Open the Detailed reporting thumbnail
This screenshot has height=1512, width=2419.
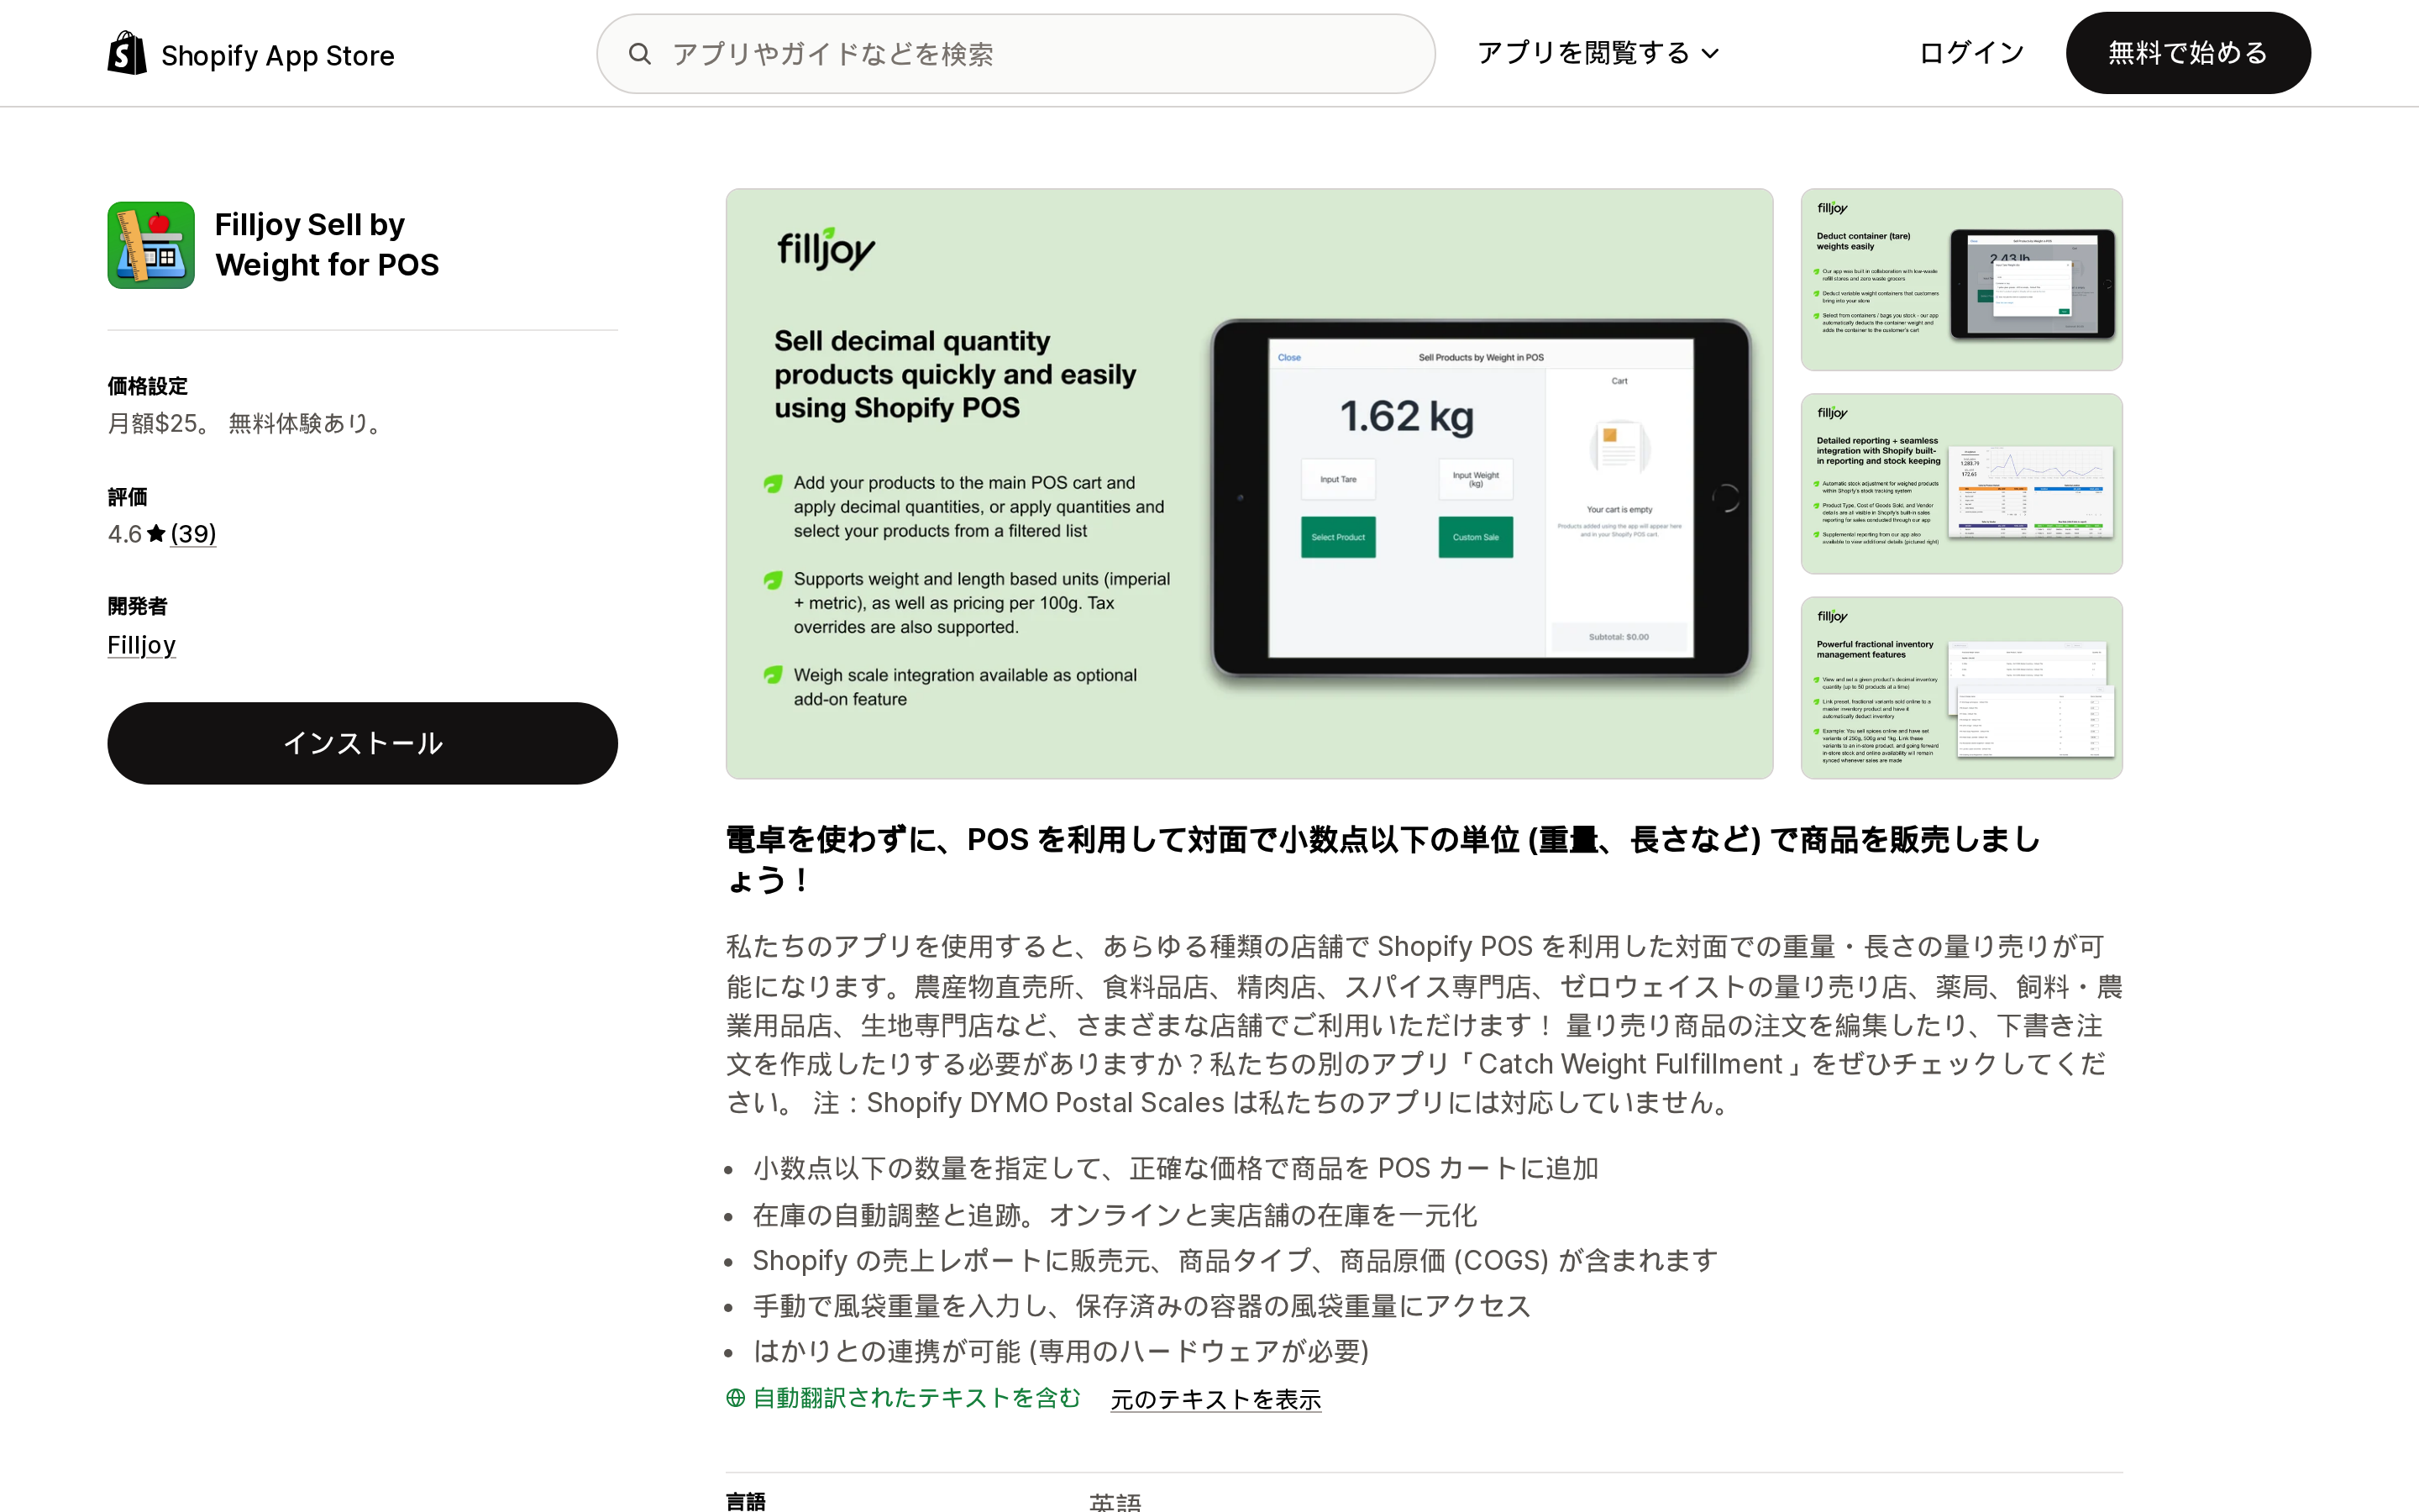(1961, 484)
